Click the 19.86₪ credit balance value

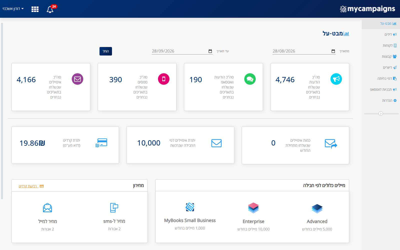click(32, 143)
